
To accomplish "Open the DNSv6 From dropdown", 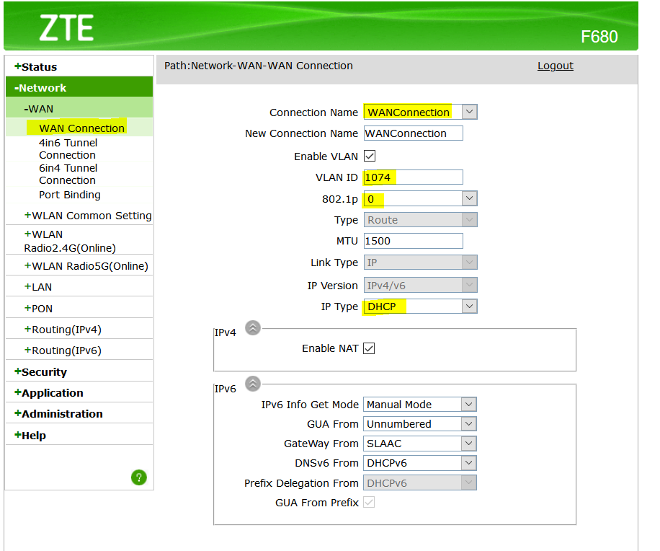I will click(420, 463).
